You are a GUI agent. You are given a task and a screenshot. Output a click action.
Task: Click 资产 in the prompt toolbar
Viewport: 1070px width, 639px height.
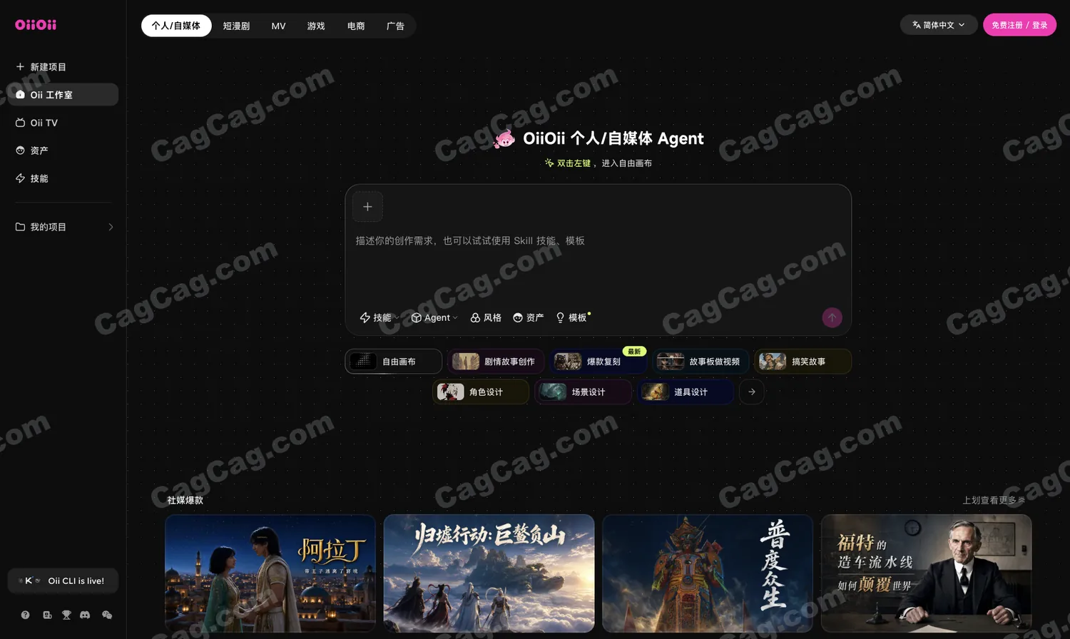coord(529,317)
